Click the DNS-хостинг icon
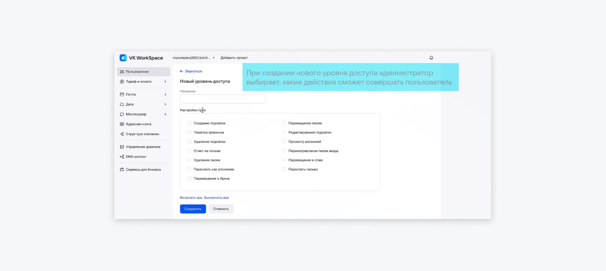 pos(122,157)
